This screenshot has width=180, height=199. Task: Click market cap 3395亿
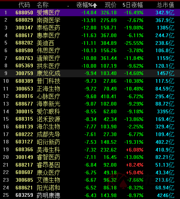[166, 111]
